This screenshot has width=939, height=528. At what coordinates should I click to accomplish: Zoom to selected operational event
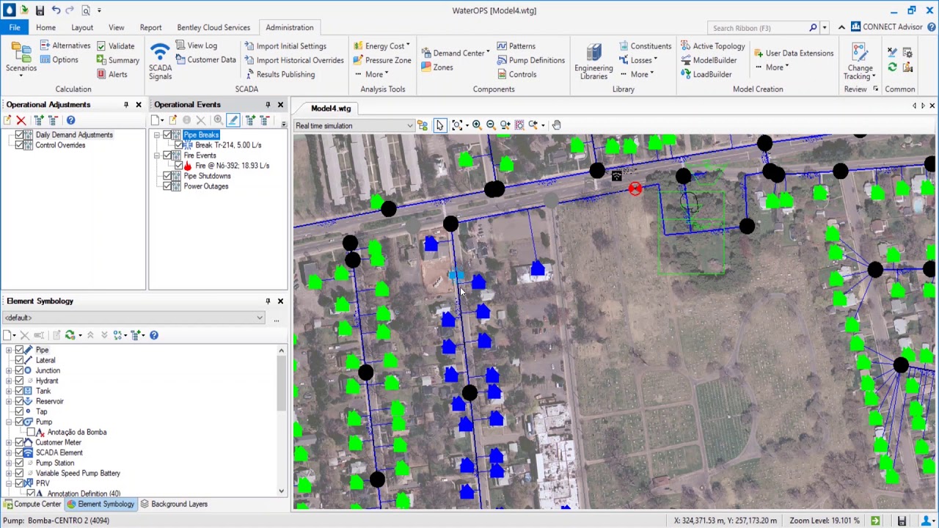[x=218, y=120]
